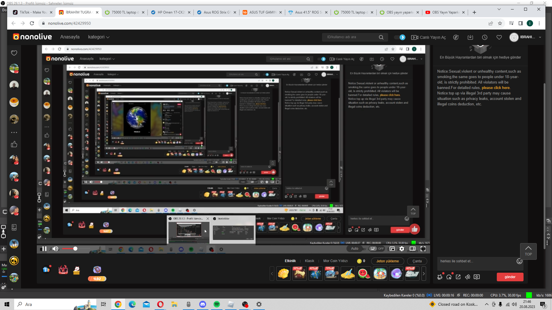Open the watch history clock icon

tap(485, 37)
